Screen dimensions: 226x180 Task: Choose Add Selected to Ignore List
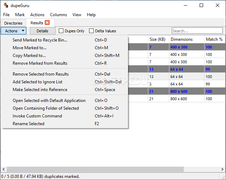pos(64,82)
